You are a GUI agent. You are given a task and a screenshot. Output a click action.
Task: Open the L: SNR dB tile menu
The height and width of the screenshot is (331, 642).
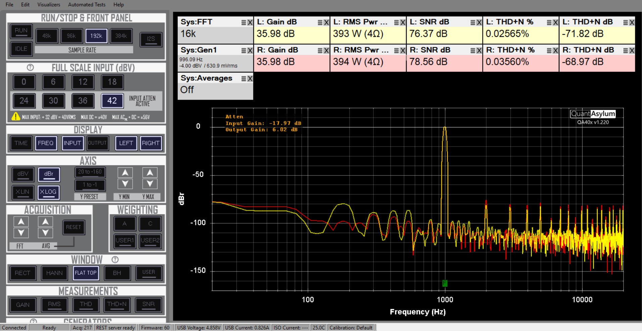473,22
